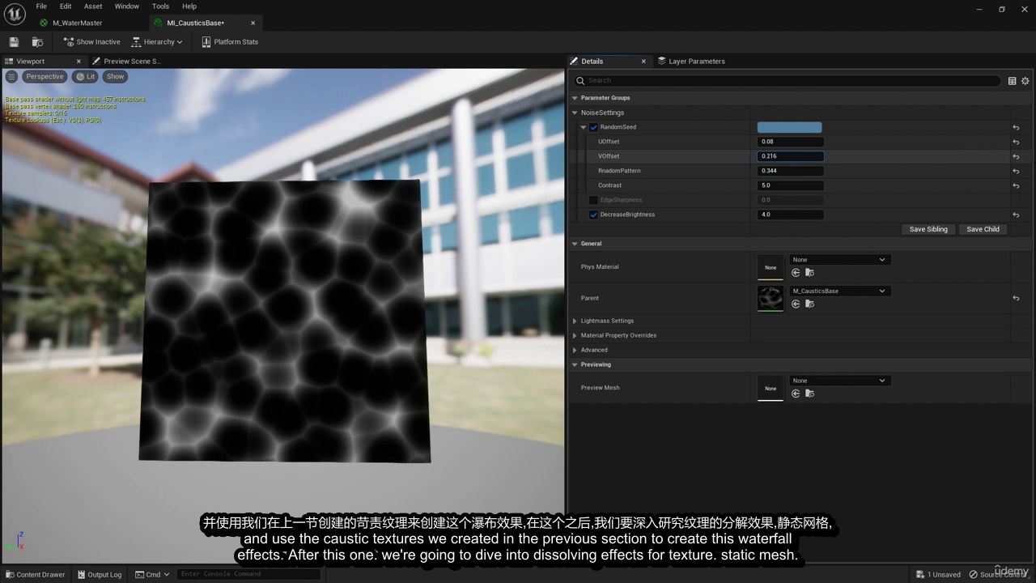
Task: Use selected asset icon for Parent
Action: pos(796,304)
